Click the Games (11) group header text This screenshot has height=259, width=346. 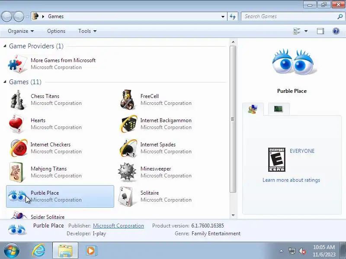point(25,82)
